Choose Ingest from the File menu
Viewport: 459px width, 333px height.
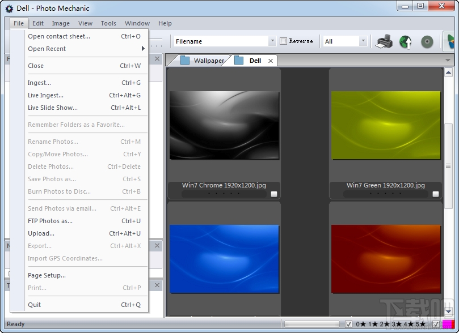39,83
